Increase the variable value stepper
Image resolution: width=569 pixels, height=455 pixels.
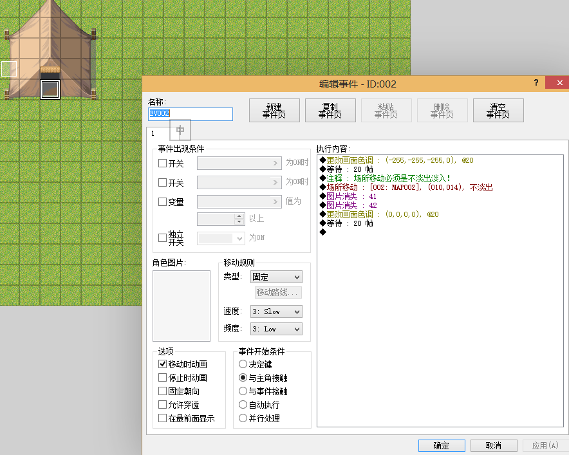click(239, 216)
